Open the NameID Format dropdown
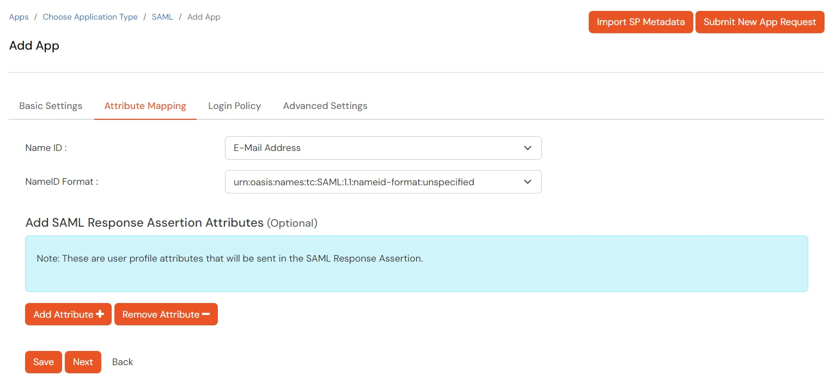The image size is (836, 382). pyautogui.click(x=383, y=181)
